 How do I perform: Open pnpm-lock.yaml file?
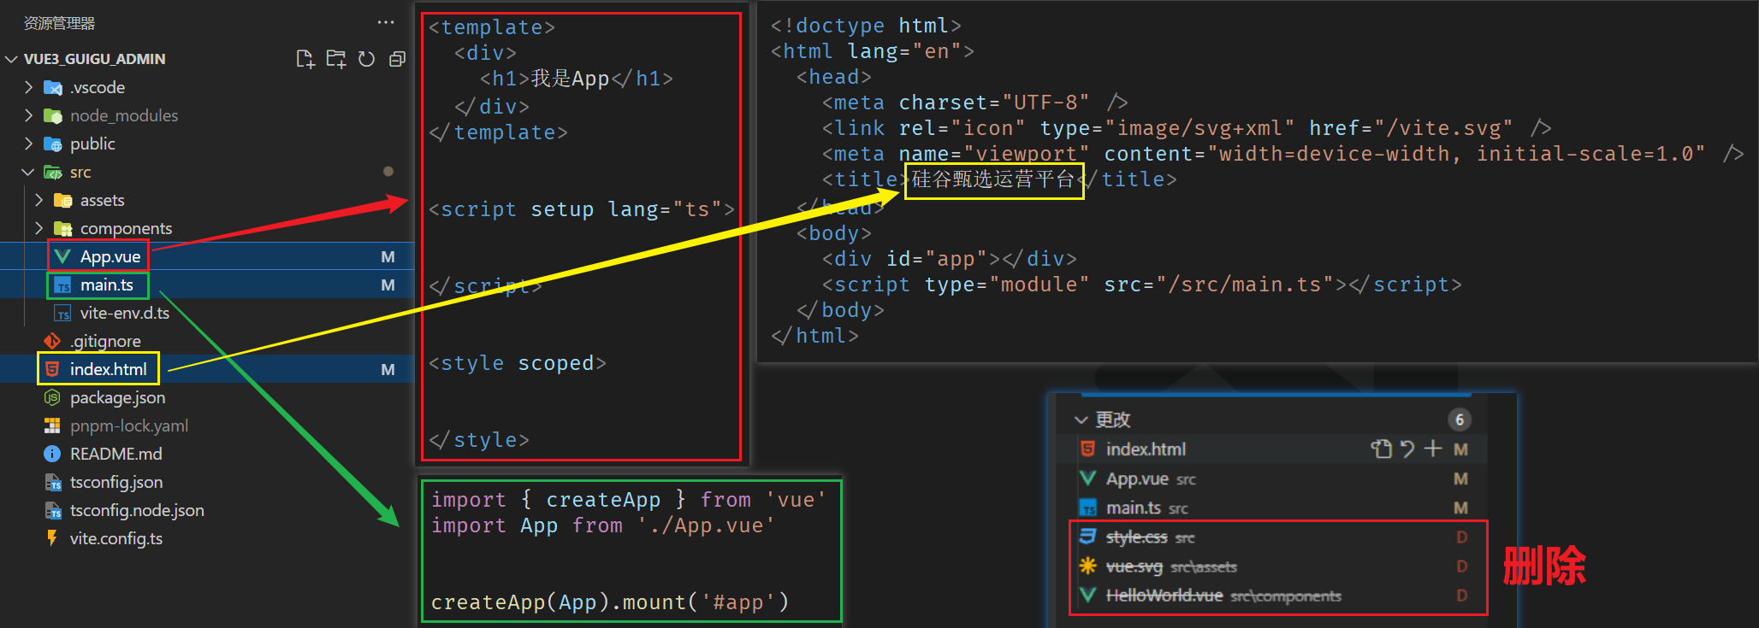[x=129, y=426]
